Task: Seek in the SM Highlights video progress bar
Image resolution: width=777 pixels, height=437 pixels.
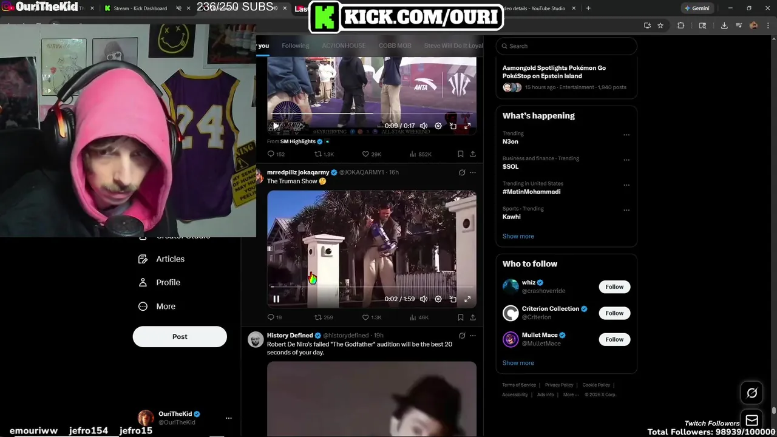Action: [372, 113]
